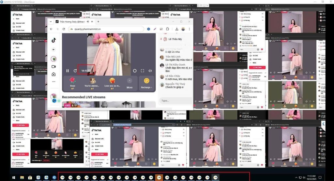This screenshot has width=334, height=181.
Task: Click commenter name Lê Bảo Châu
Action: point(173,76)
